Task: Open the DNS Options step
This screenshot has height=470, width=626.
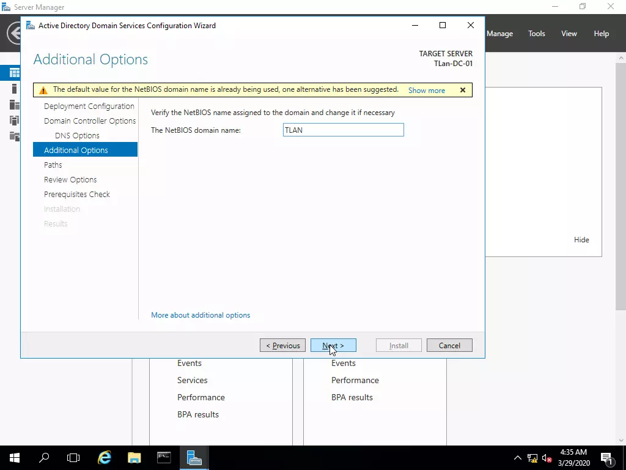Action: point(77,135)
